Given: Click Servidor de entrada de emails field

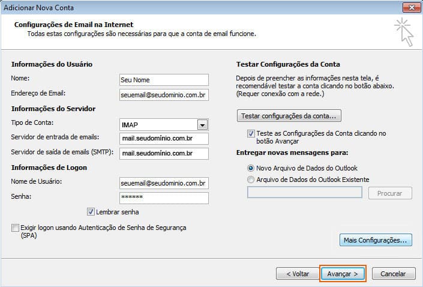Looking at the screenshot, I should [x=164, y=139].
